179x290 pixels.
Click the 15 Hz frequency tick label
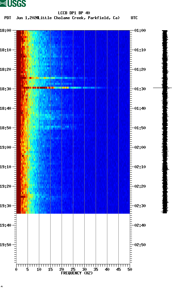[50, 270]
